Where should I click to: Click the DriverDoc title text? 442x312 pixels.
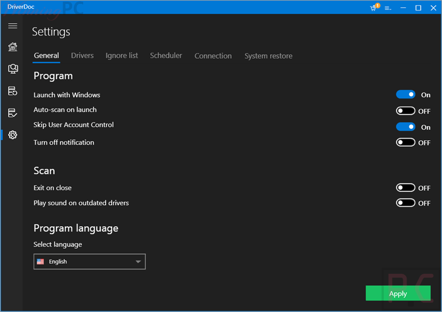[x=21, y=7]
